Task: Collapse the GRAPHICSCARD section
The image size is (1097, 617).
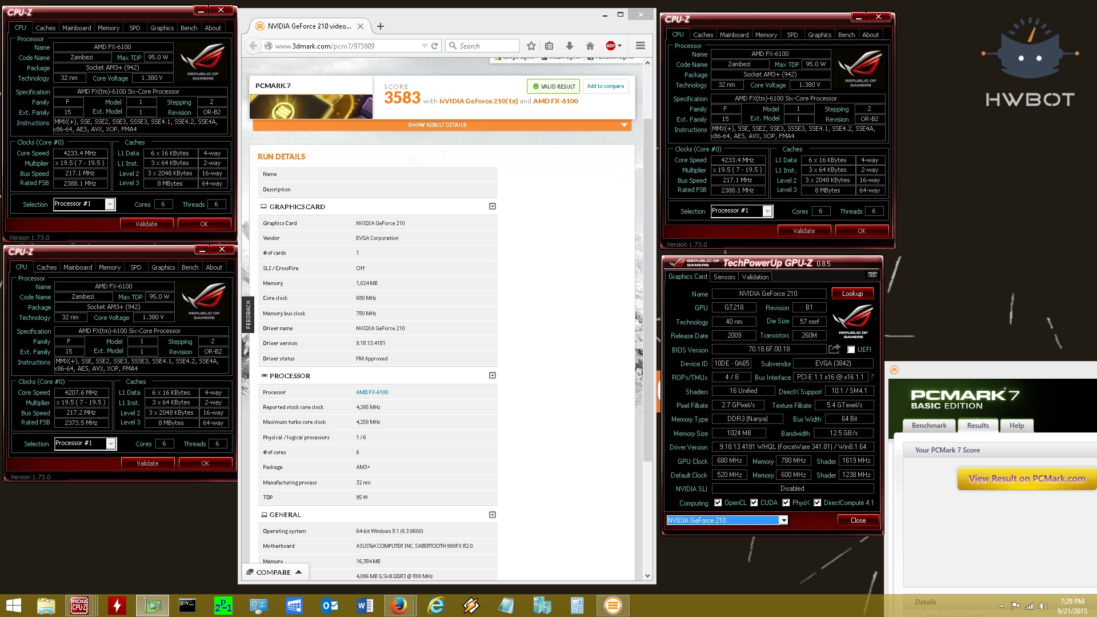Action: click(493, 206)
